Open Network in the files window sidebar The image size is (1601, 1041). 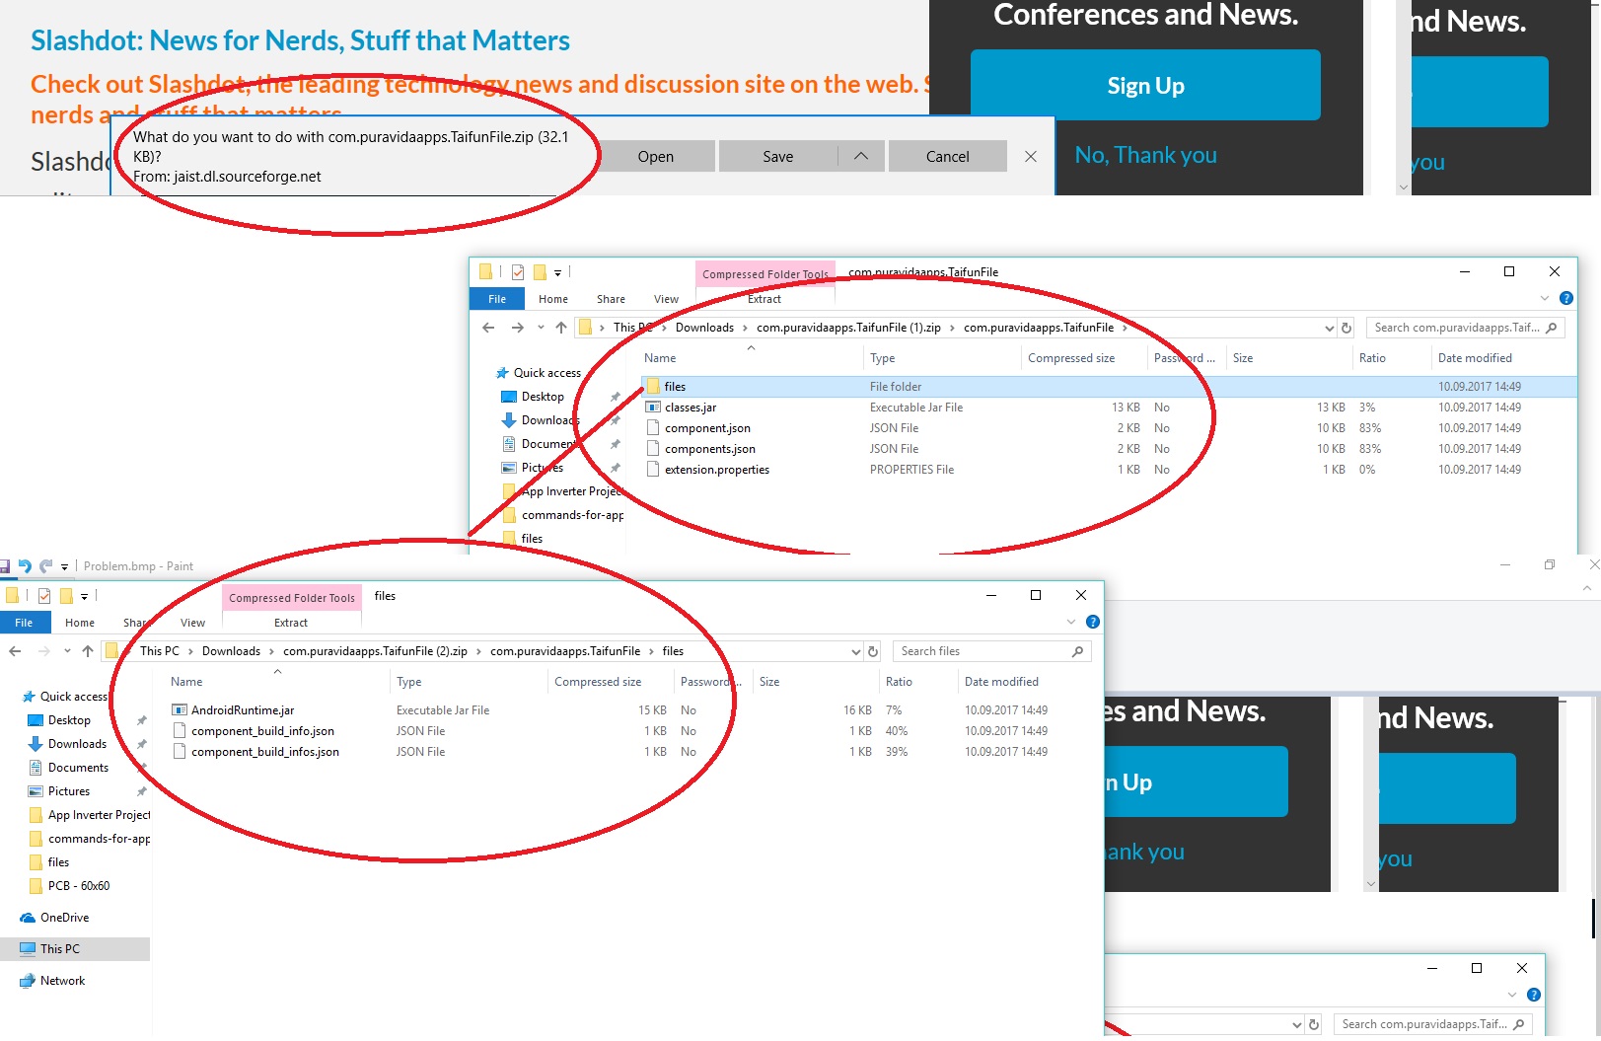click(62, 981)
